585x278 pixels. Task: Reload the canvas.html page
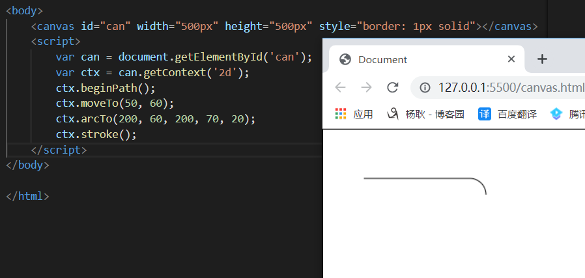pos(392,88)
